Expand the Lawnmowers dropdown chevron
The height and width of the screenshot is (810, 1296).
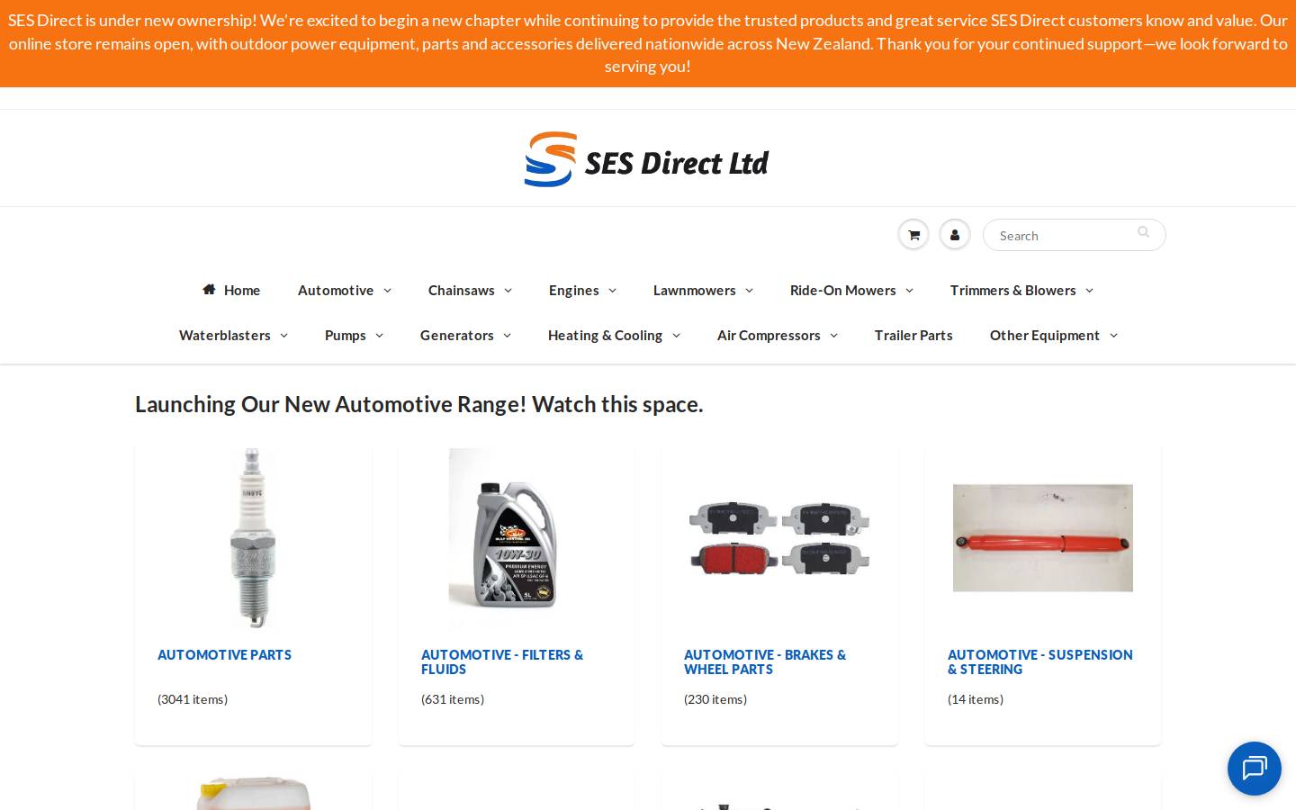(749, 291)
